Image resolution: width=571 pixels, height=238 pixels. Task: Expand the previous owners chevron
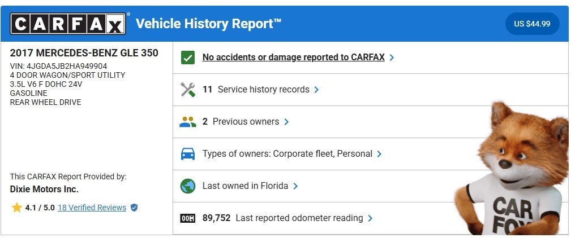click(286, 122)
